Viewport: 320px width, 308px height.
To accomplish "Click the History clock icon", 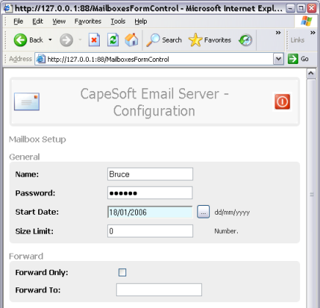I will coord(245,40).
